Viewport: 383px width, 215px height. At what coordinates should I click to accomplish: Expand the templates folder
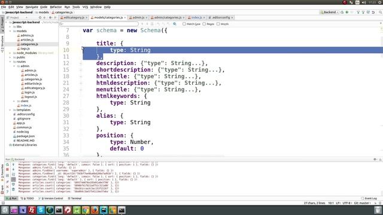coord(11,110)
